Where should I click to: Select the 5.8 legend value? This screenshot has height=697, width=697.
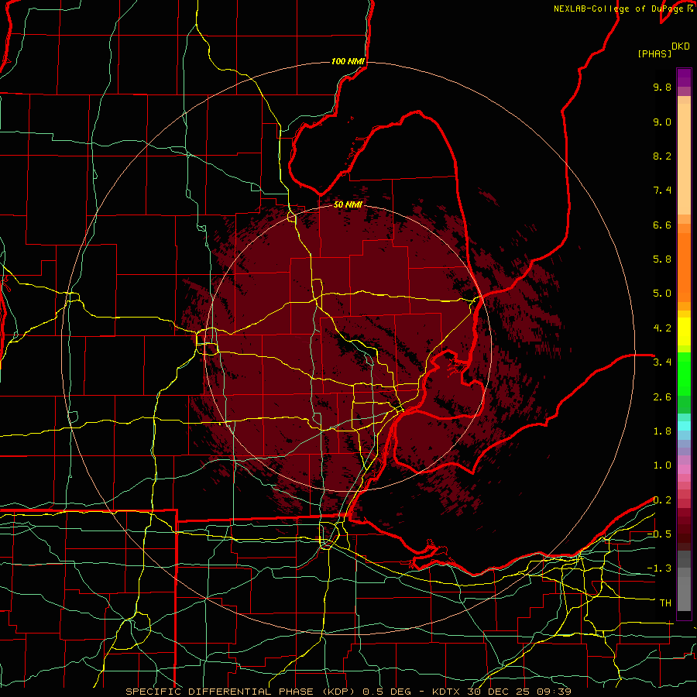pos(662,259)
